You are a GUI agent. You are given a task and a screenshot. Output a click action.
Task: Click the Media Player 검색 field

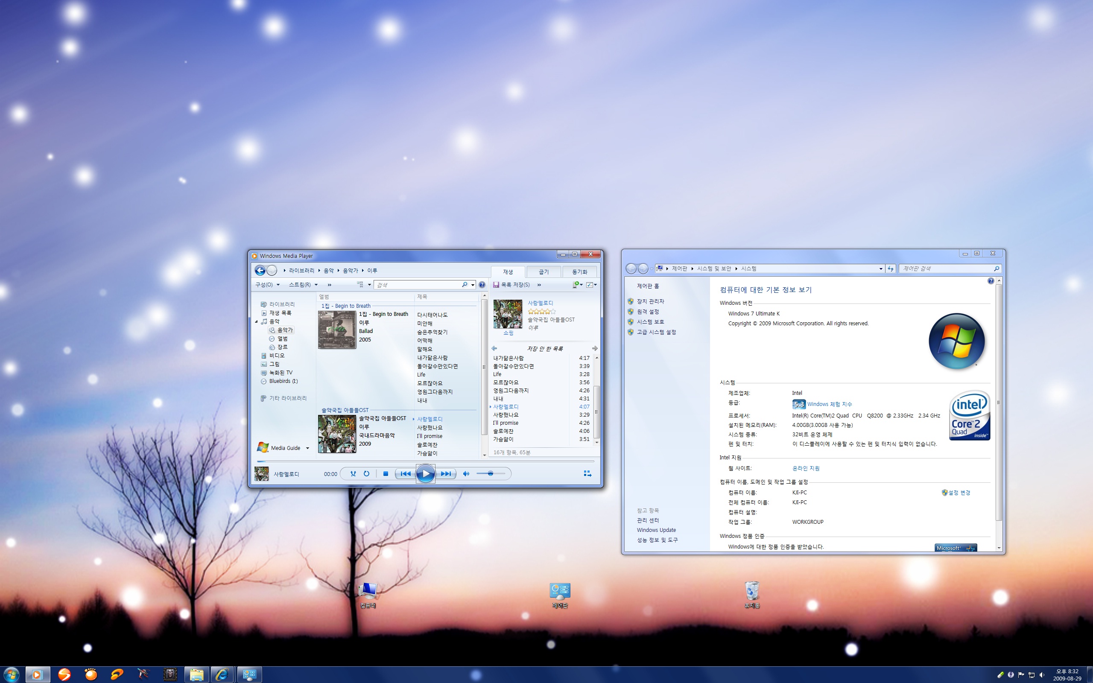coord(418,285)
